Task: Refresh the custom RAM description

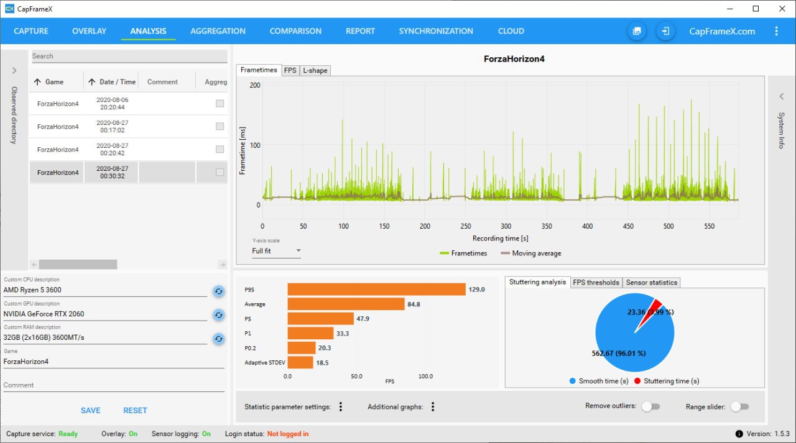Action: pos(219,339)
